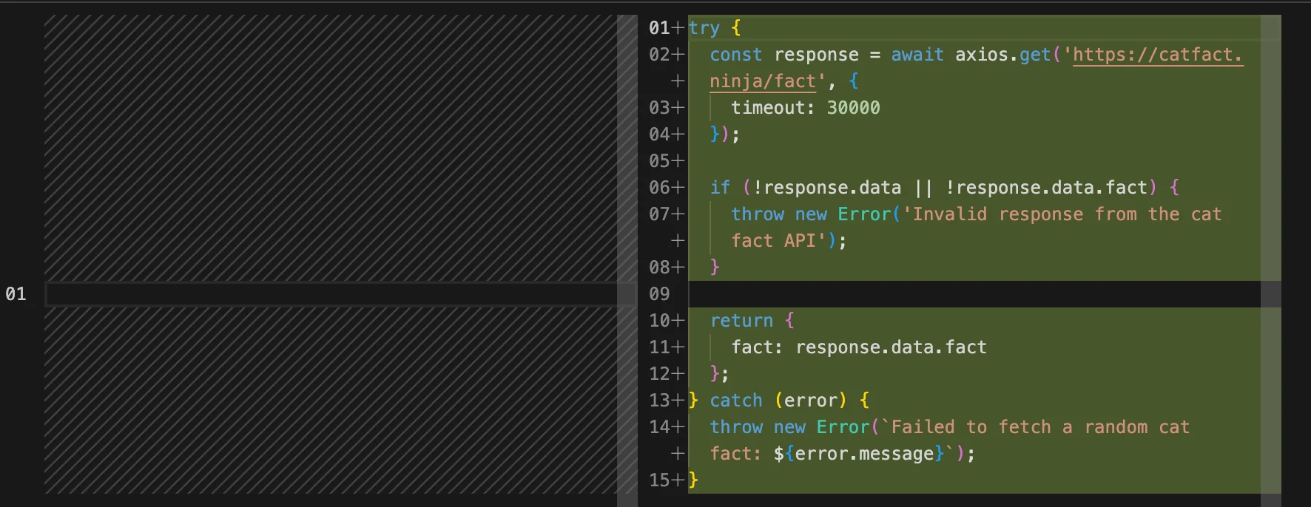The image size is (1311, 507).
Task: Click the '};' on line 12
Action: [719, 374]
